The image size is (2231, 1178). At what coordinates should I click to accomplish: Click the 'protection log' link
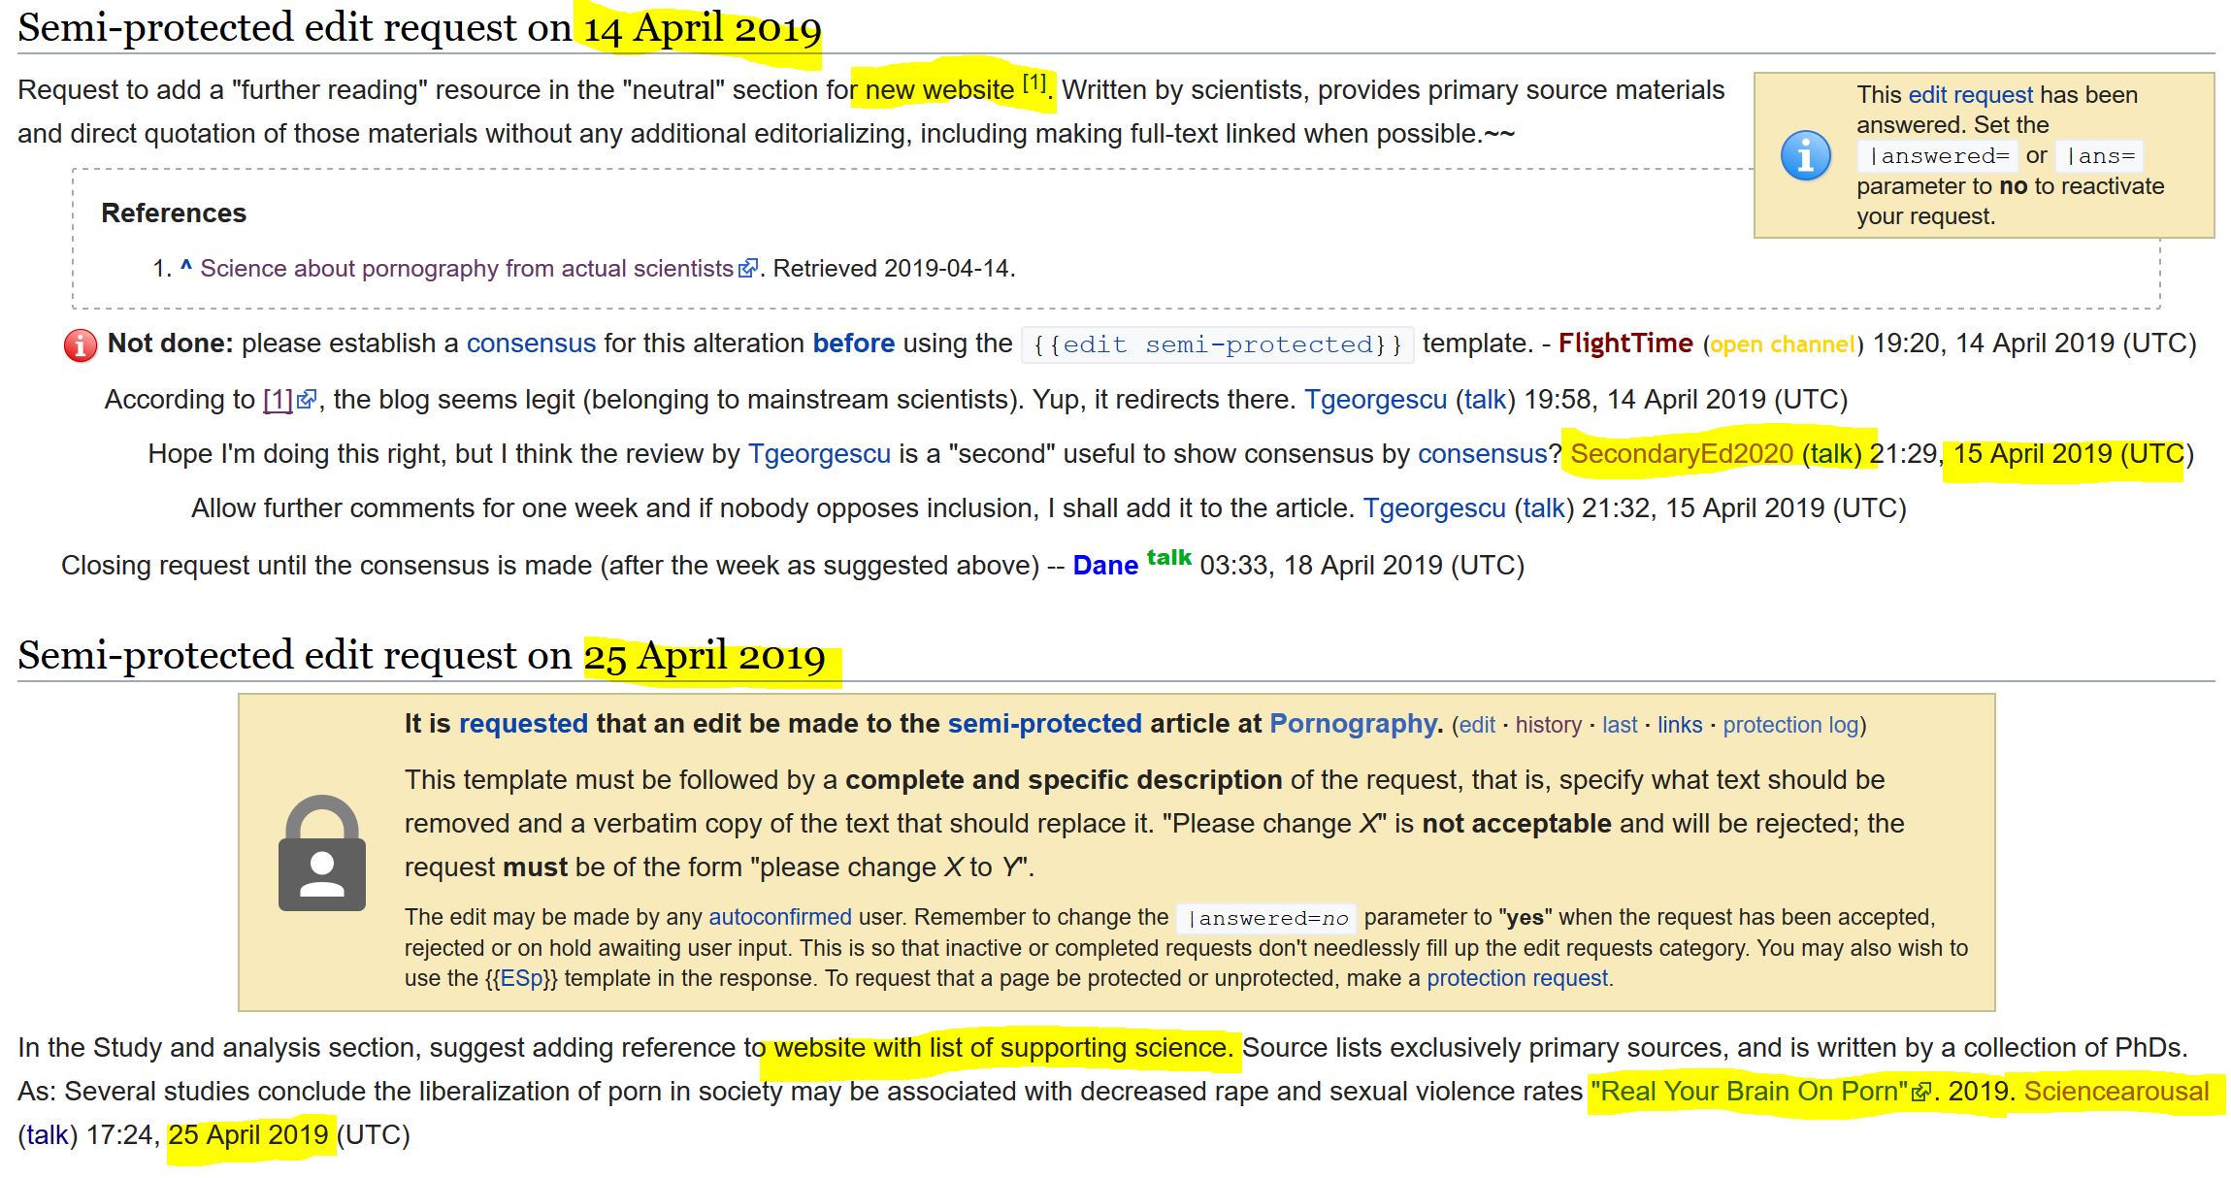click(1790, 725)
